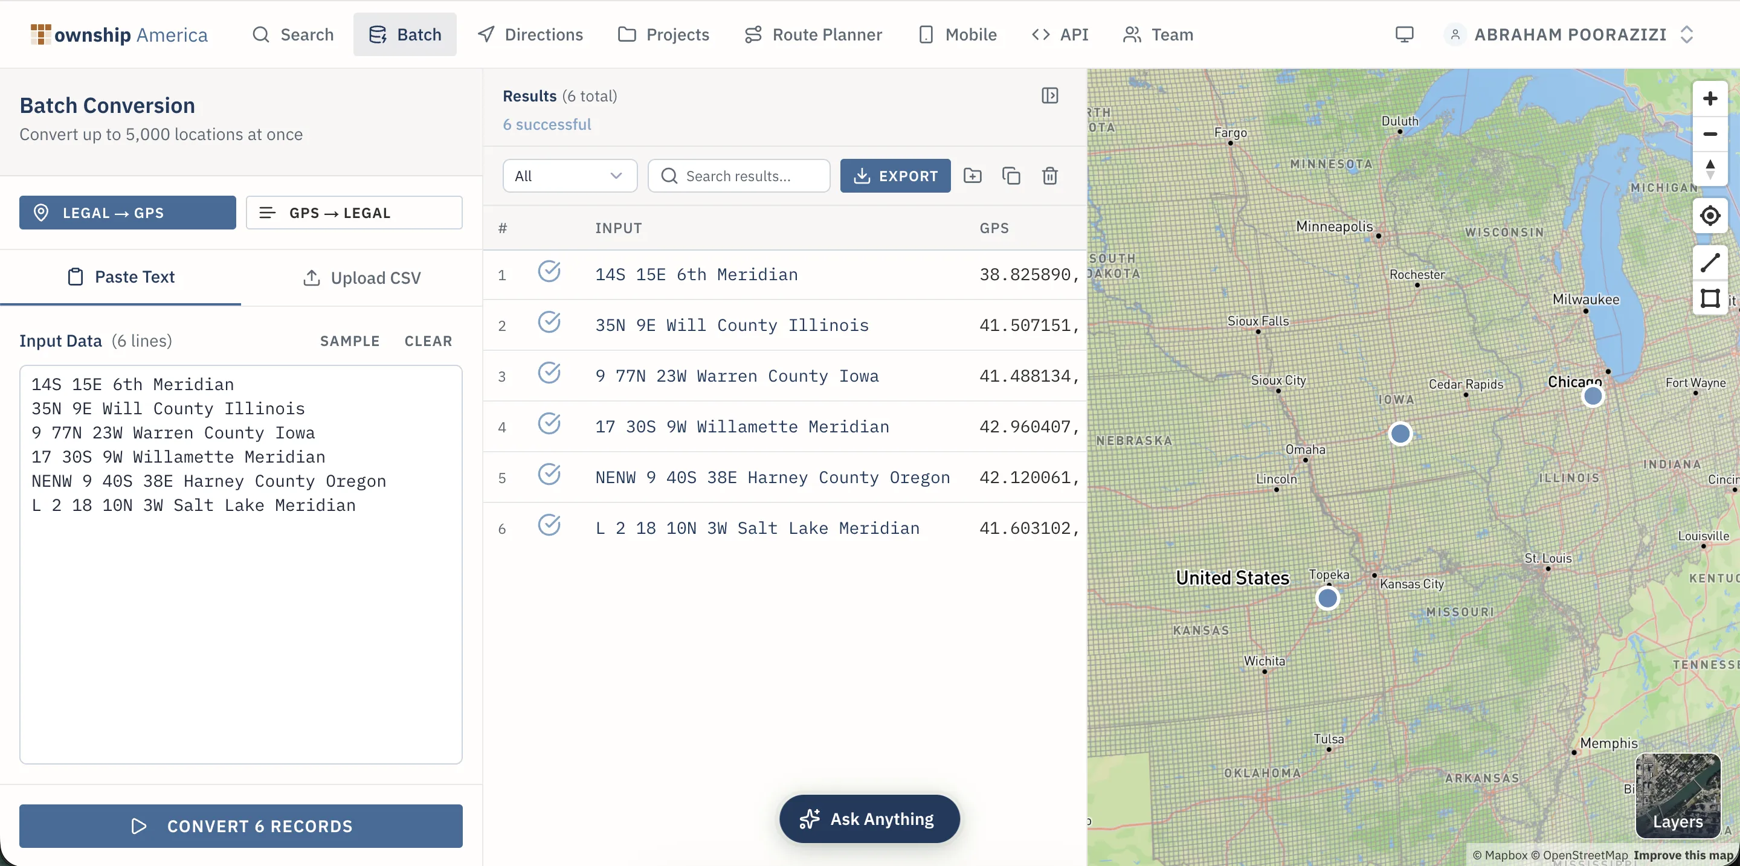Image resolution: width=1740 pixels, height=866 pixels.
Task: Reset map bearing with compass icon
Action: 1710,168
